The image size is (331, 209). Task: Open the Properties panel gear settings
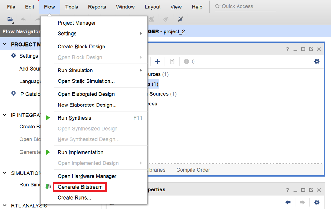317,202
